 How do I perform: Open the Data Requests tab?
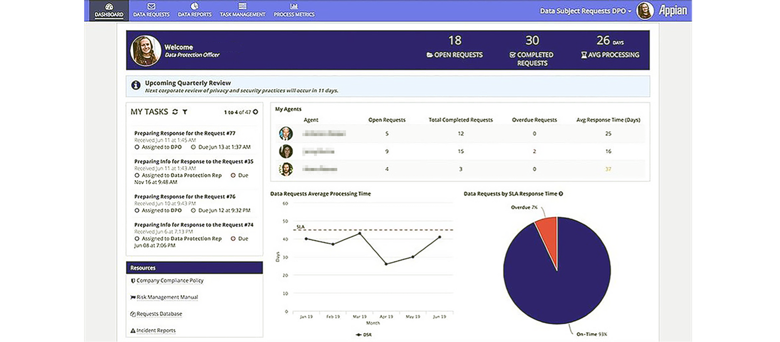[151, 10]
